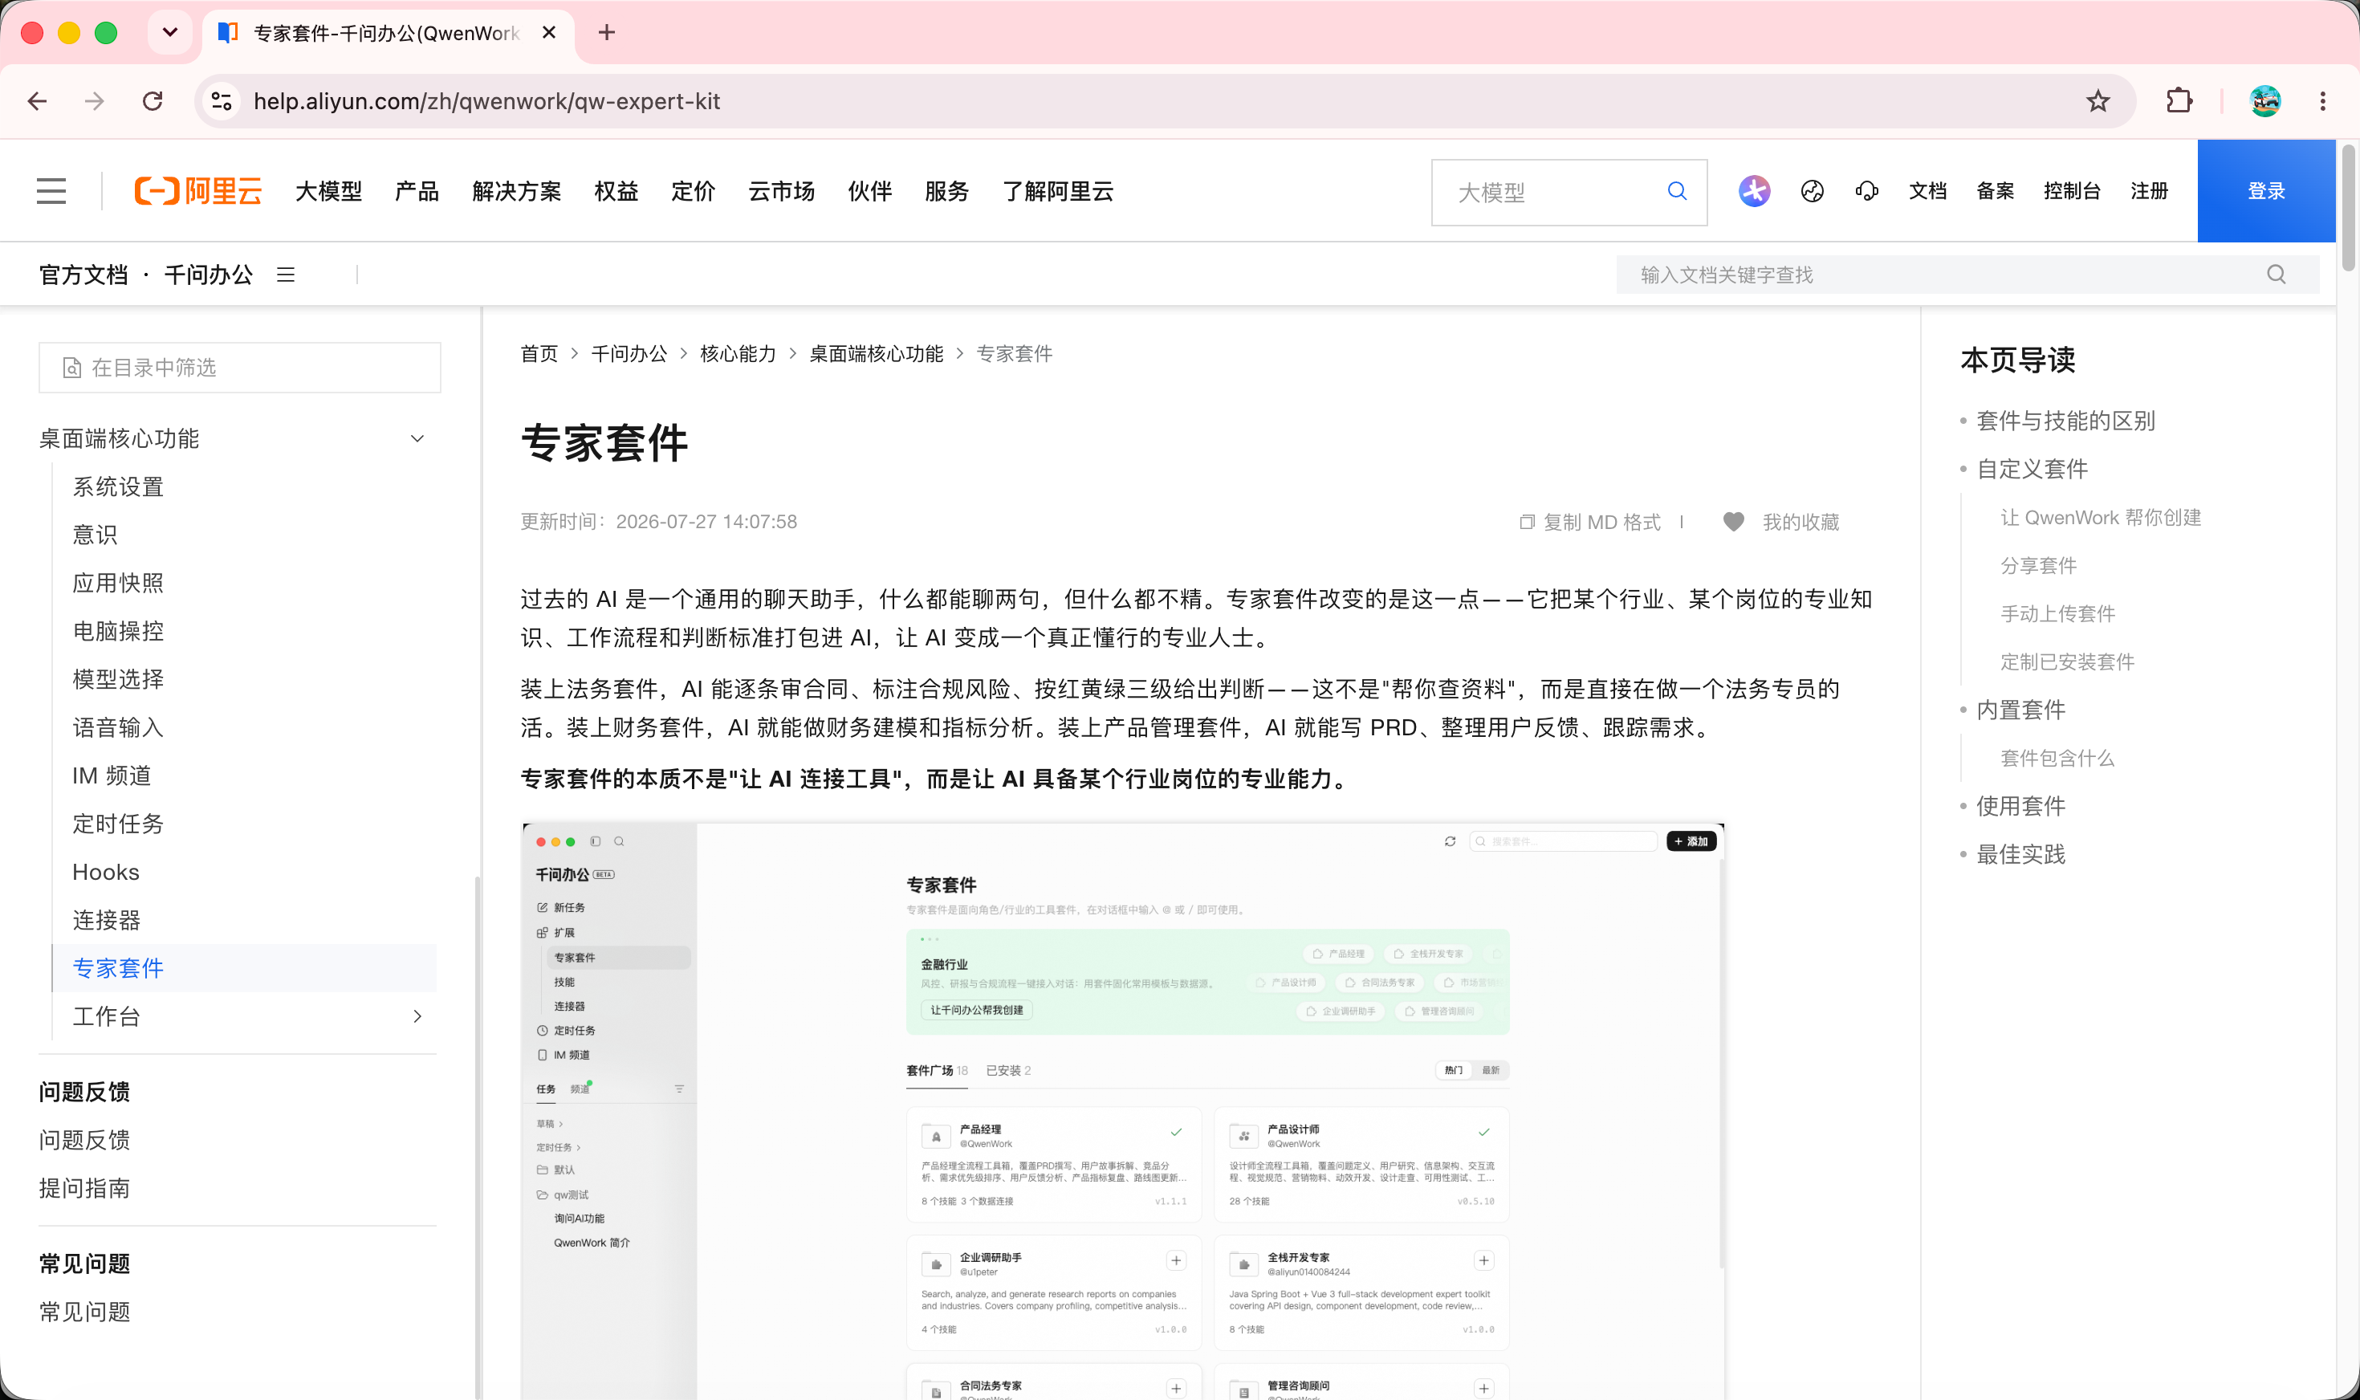Viewport: 2360px width, 1400px height.
Task: Jump to 最佳实践 section
Action: click(2020, 854)
